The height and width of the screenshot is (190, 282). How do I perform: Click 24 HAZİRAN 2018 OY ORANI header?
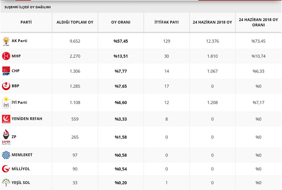(258, 22)
